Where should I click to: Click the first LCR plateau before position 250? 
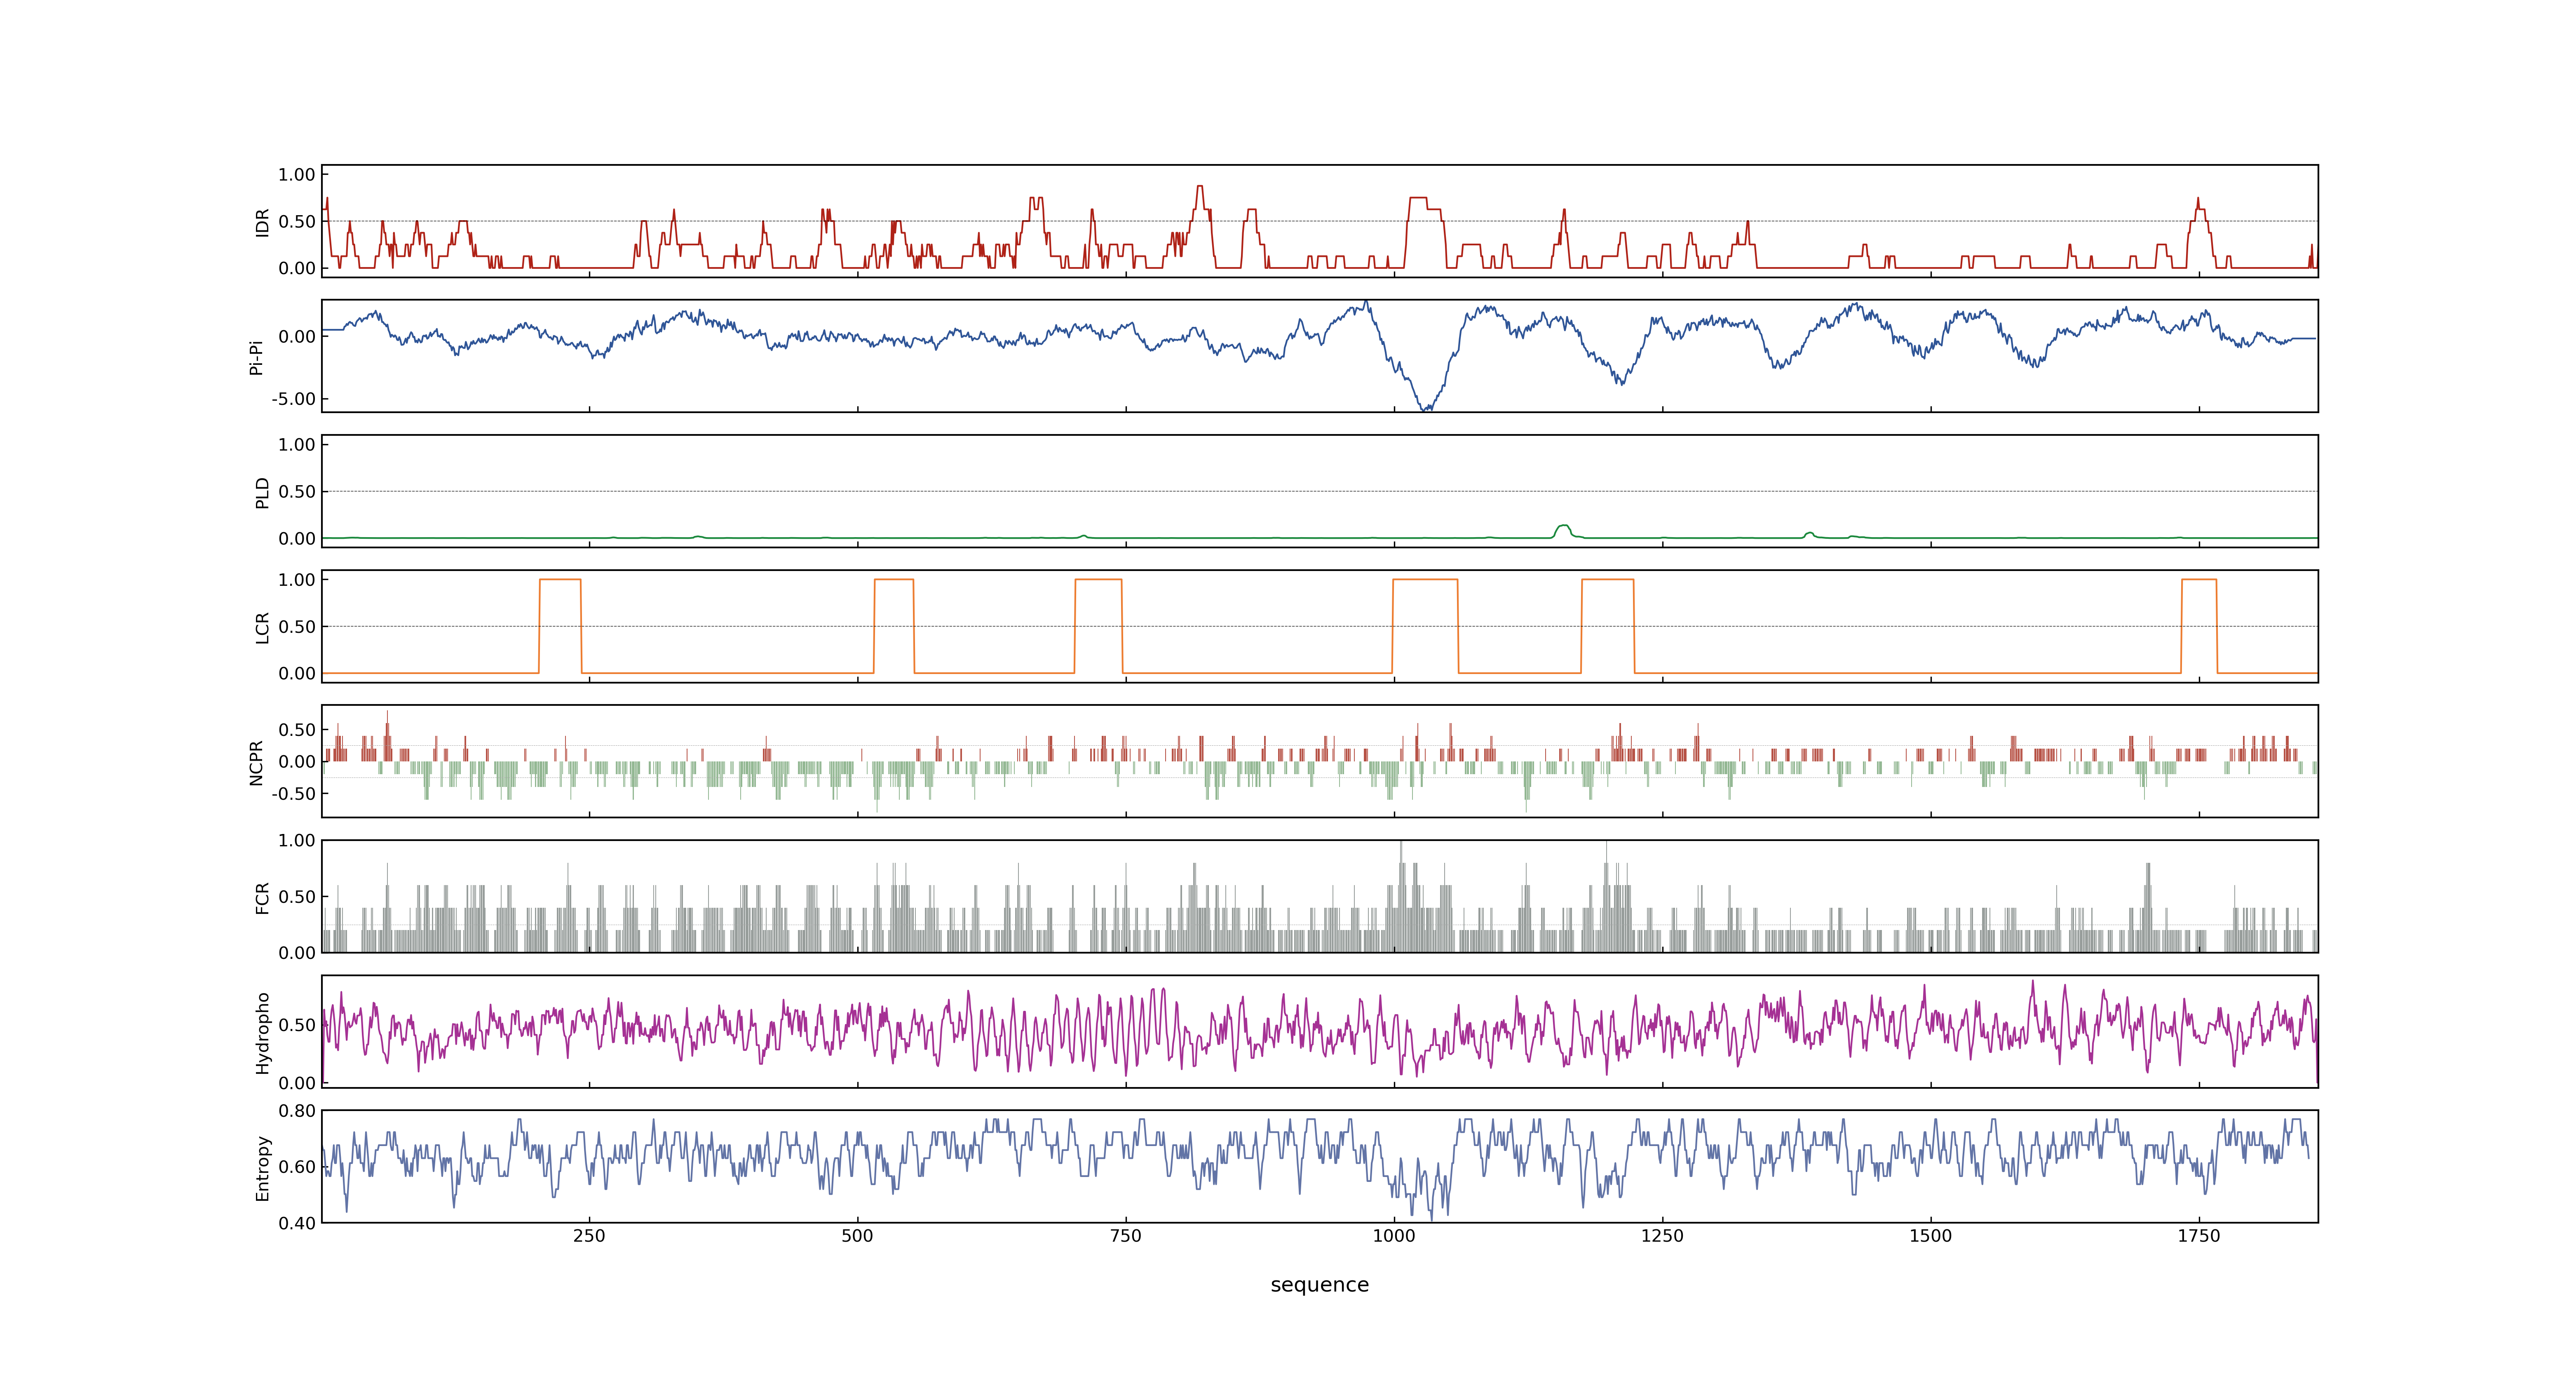coord(560,580)
